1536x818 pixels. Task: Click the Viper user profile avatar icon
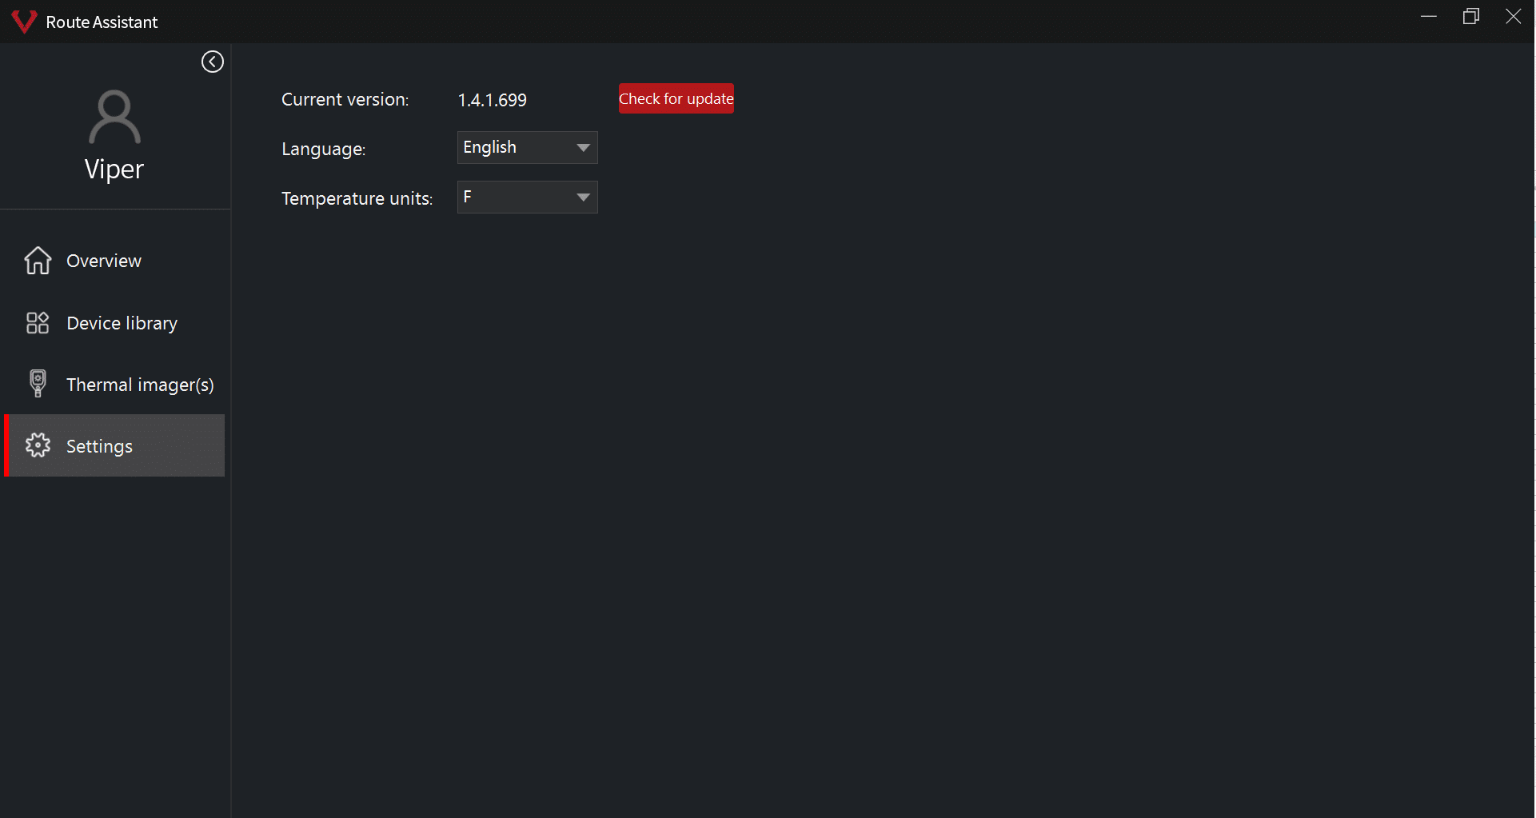(114, 117)
